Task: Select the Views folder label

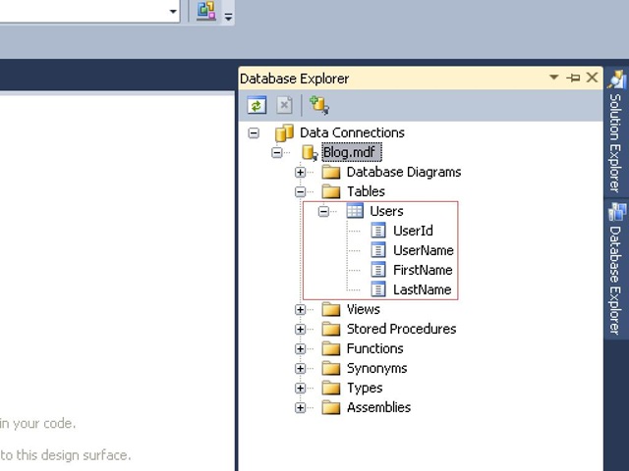Action: click(x=363, y=309)
